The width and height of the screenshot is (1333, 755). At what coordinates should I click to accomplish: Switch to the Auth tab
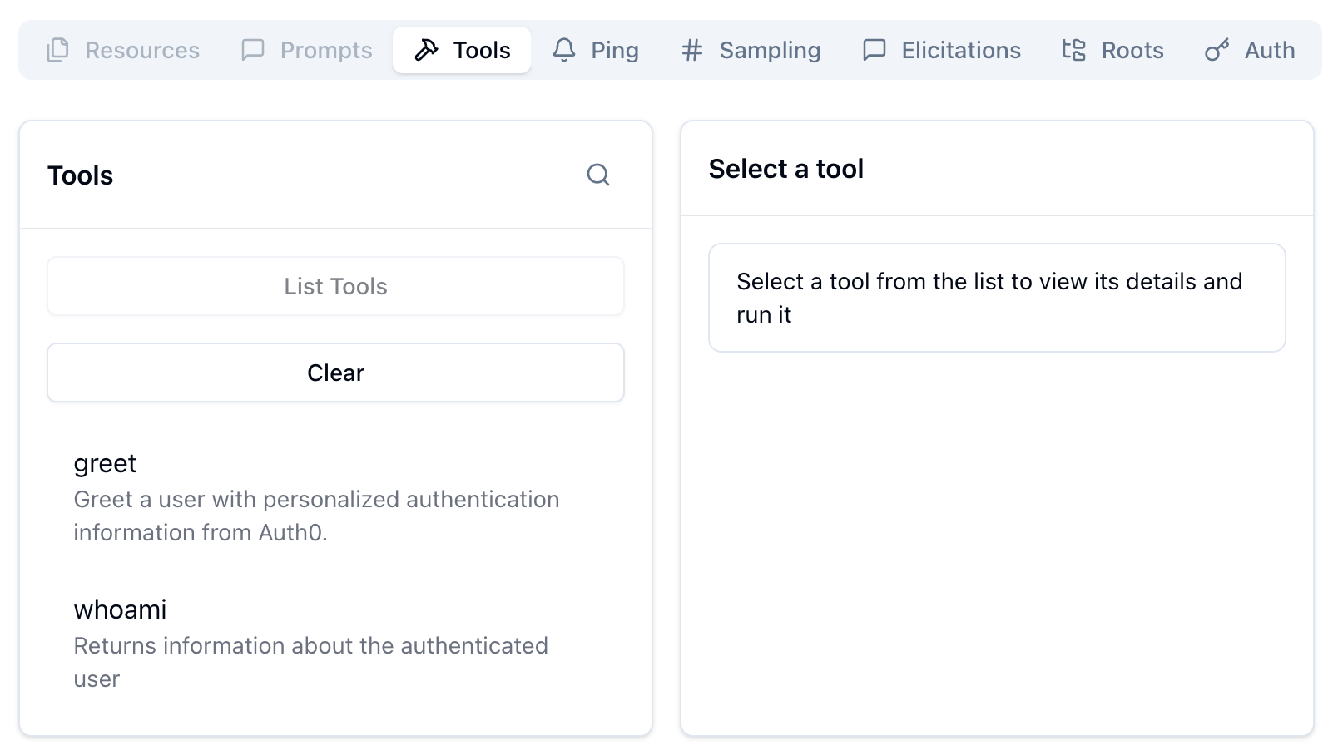click(x=1250, y=50)
